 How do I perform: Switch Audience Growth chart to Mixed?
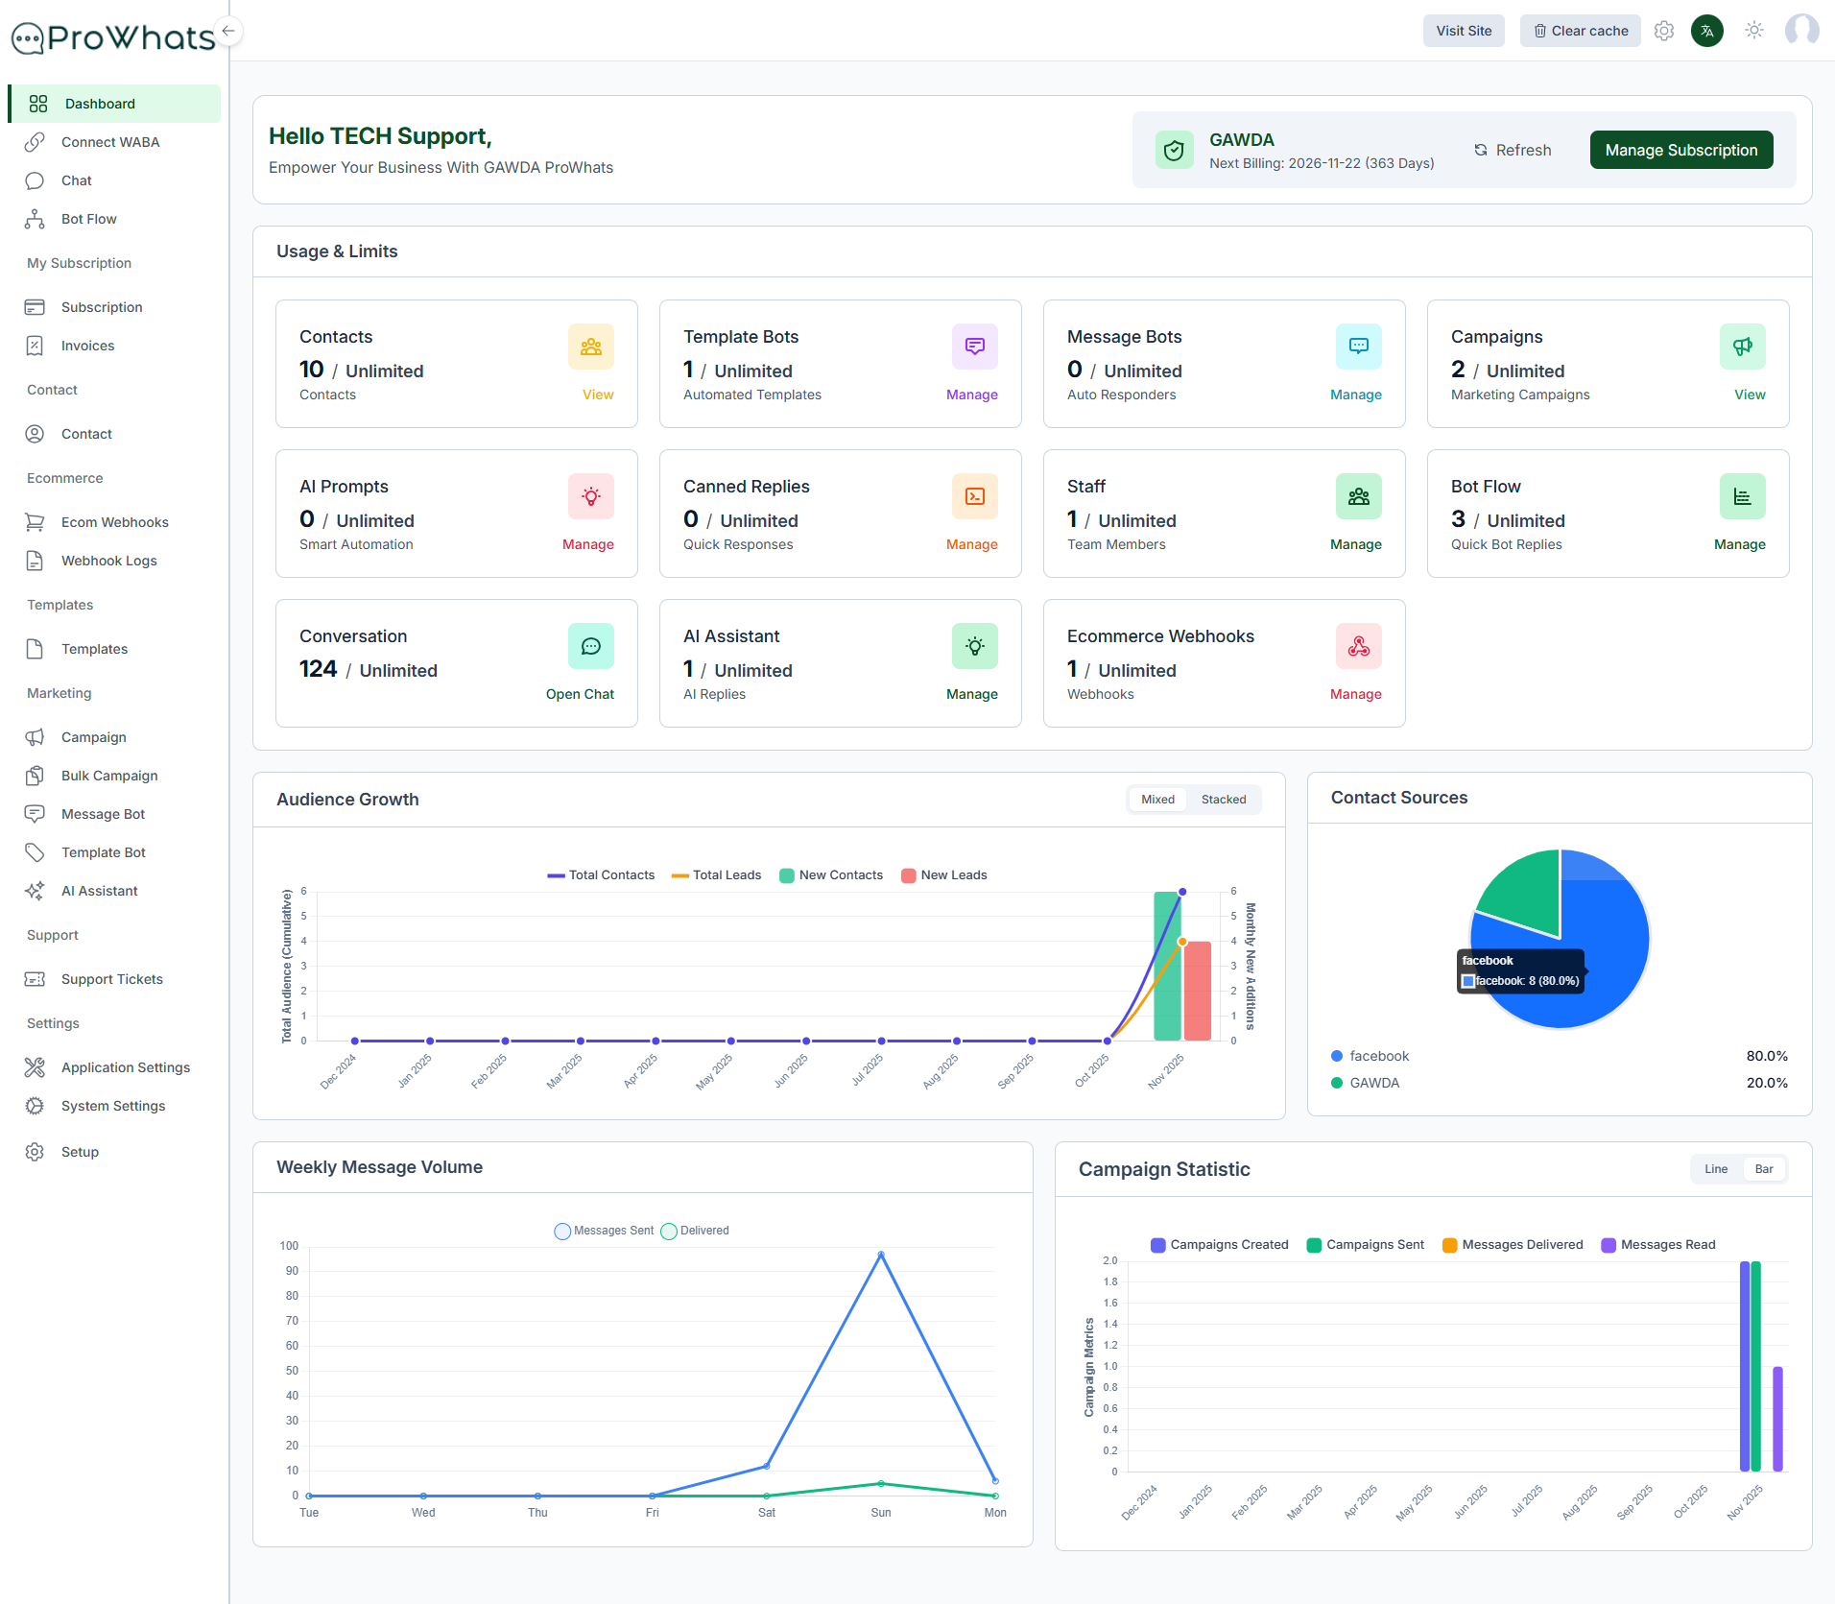click(1157, 800)
